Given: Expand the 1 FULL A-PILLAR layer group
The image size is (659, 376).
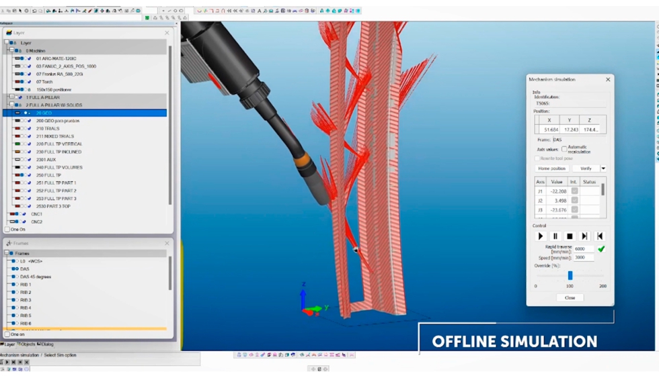Looking at the screenshot, I should tap(11, 97).
